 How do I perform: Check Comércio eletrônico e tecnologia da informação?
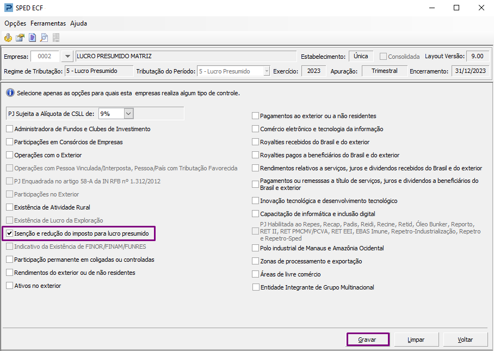click(x=256, y=129)
